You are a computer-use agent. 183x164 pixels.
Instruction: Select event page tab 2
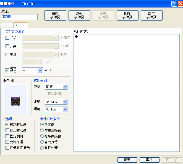click(x=21, y=25)
